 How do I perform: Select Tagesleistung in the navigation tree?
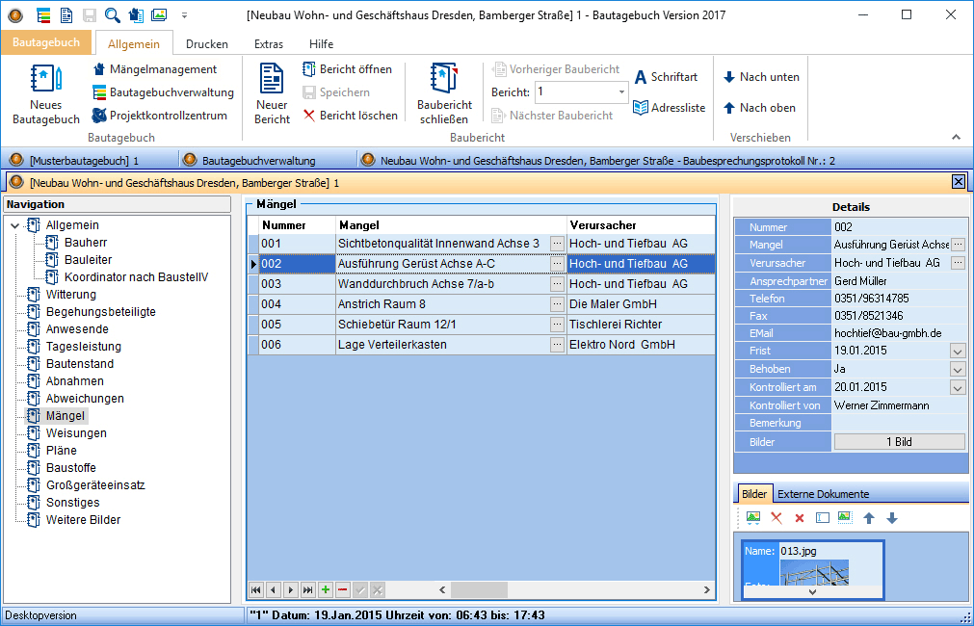(83, 347)
